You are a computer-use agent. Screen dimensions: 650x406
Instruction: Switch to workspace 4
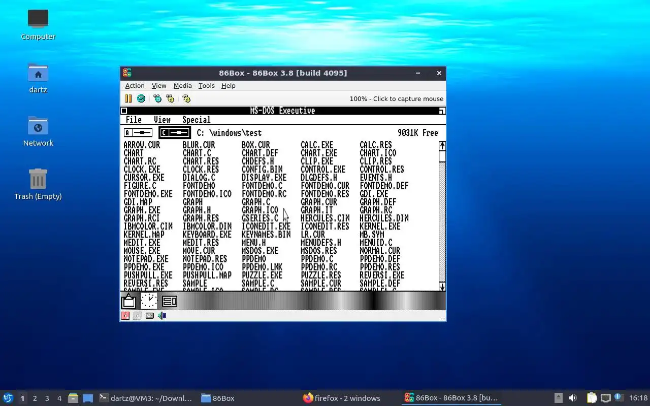[59, 398]
